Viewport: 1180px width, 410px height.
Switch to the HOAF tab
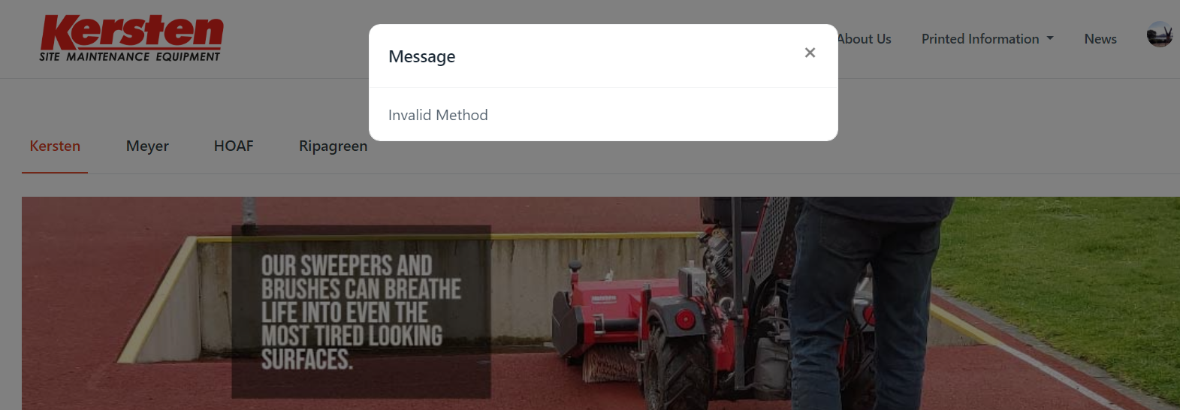coord(234,146)
